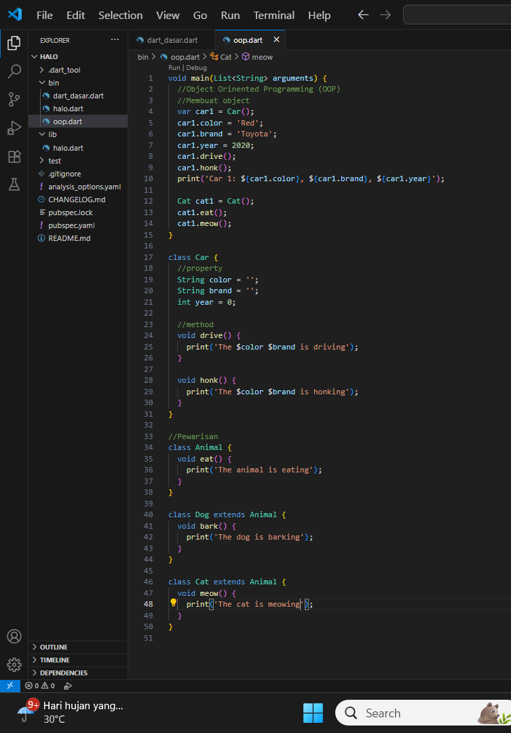
Task: Collapse the lib folder
Action: click(x=52, y=134)
